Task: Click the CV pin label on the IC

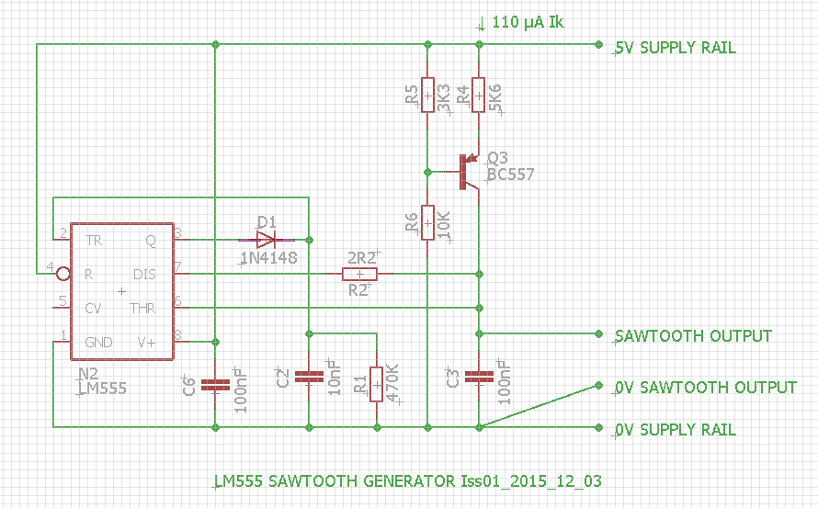Action: (x=93, y=309)
